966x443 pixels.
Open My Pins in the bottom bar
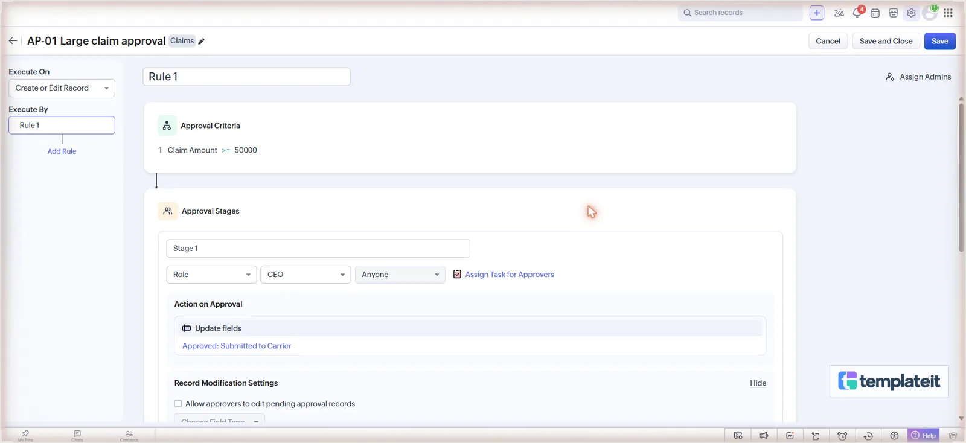pos(25,436)
